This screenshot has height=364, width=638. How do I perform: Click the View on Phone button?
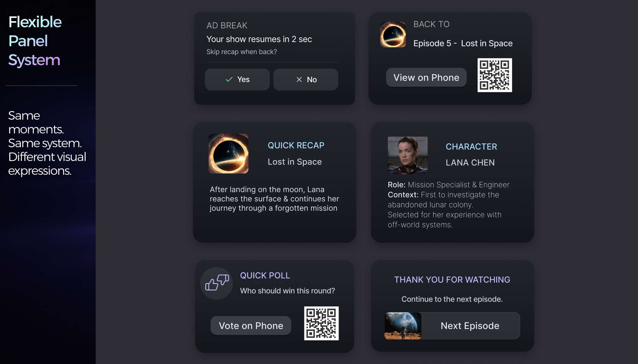[426, 78]
